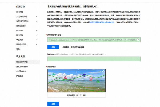Open 搜索提示词删除 feedback item

pos(22,67)
